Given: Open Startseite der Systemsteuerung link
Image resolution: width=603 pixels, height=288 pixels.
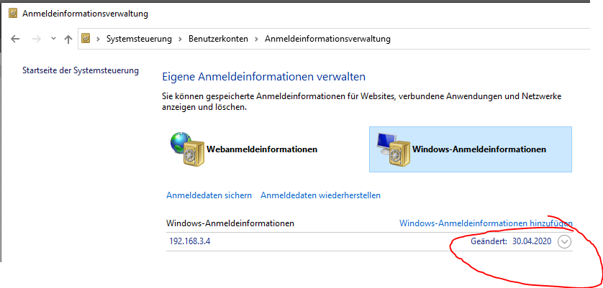Looking at the screenshot, I should tap(81, 70).
